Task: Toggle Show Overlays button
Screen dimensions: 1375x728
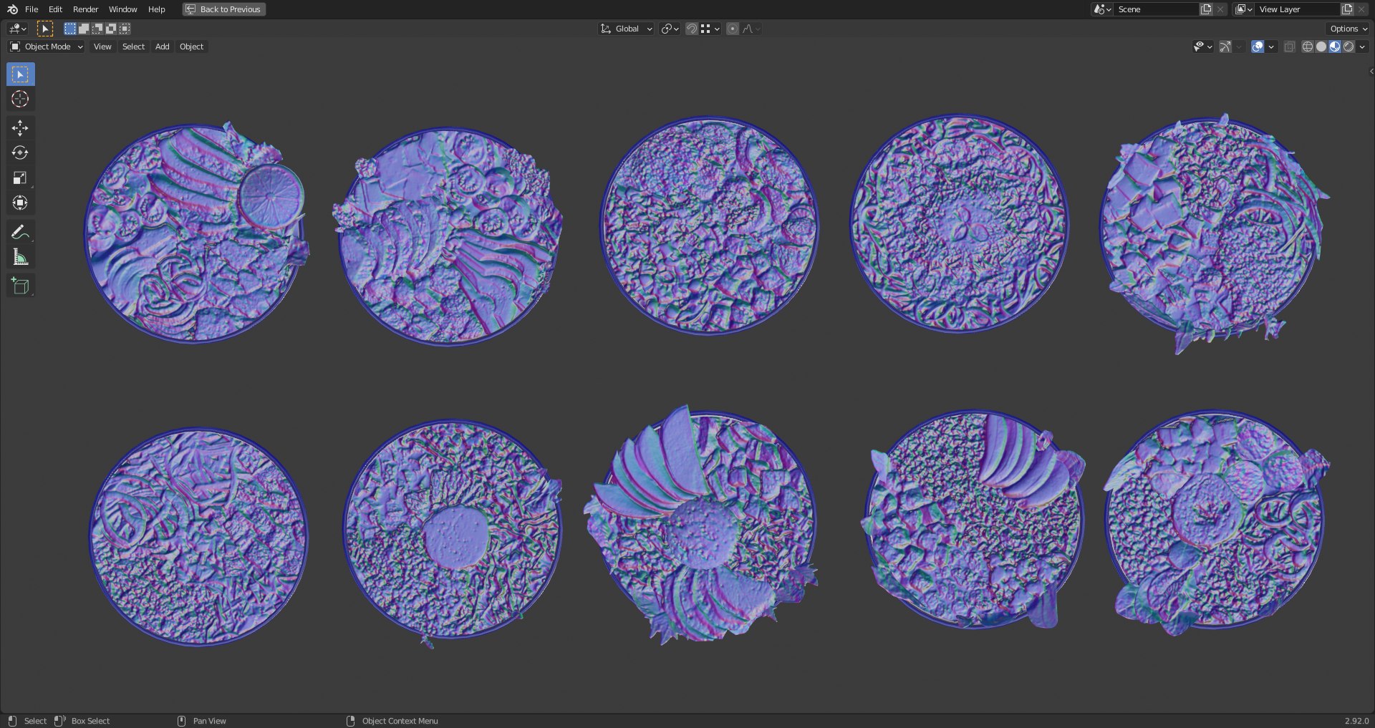Action: tap(1258, 47)
